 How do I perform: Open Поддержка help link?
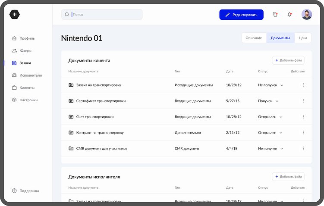pyautogui.click(x=25, y=191)
